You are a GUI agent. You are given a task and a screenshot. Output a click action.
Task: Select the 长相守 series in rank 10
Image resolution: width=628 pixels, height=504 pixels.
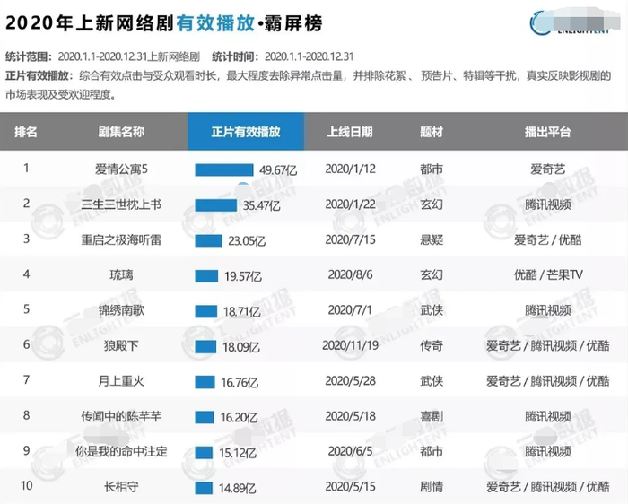(x=120, y=487)
